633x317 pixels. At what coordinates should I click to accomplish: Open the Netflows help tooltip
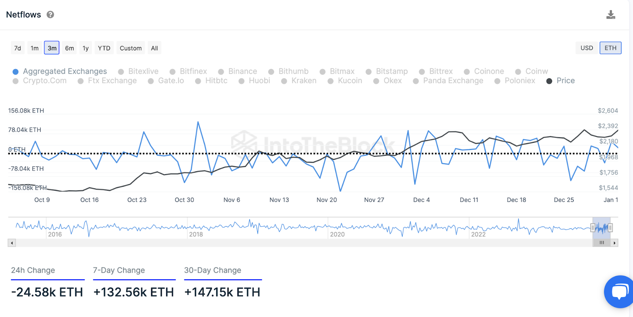coord(50,15)
